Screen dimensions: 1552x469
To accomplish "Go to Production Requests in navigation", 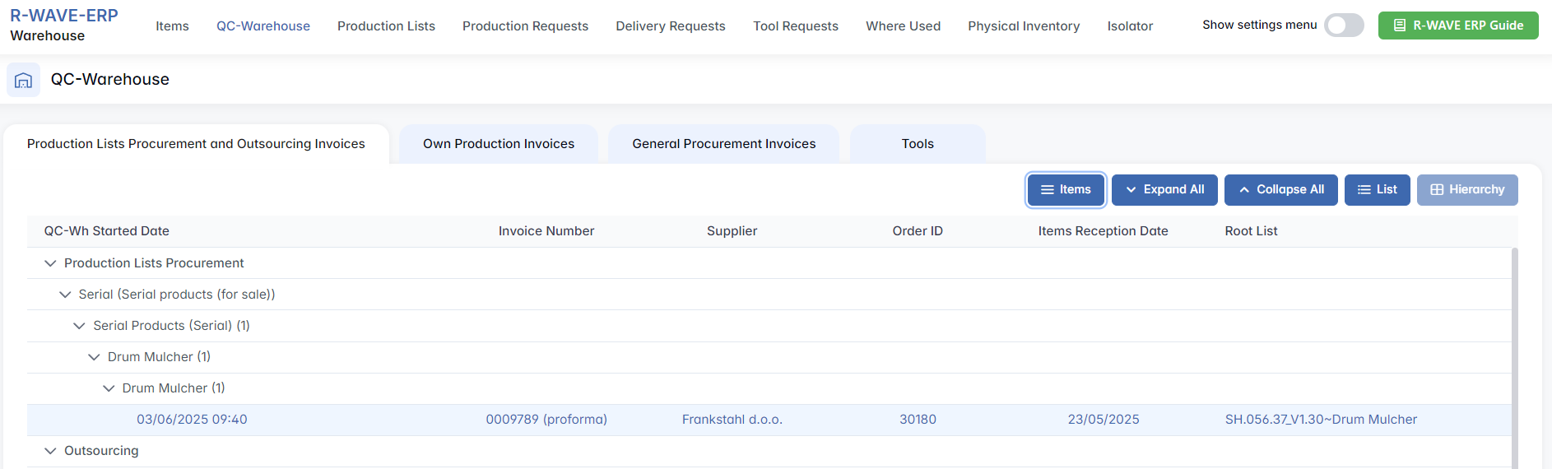I will 525,26.
